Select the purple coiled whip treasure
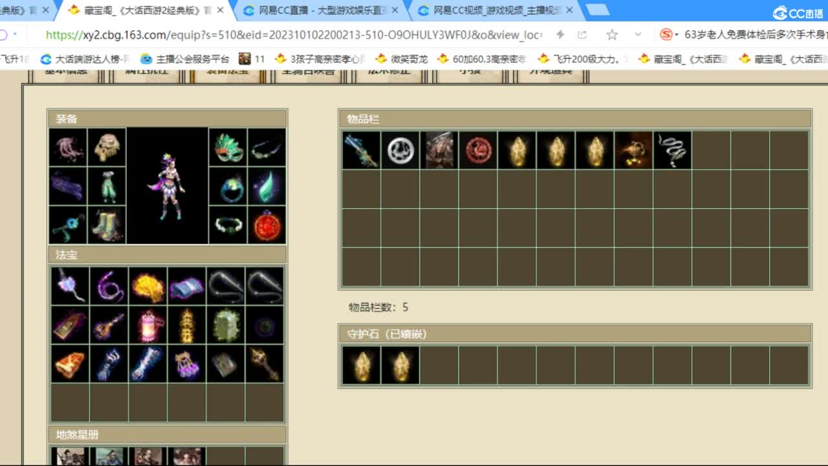 coord(109,285)
